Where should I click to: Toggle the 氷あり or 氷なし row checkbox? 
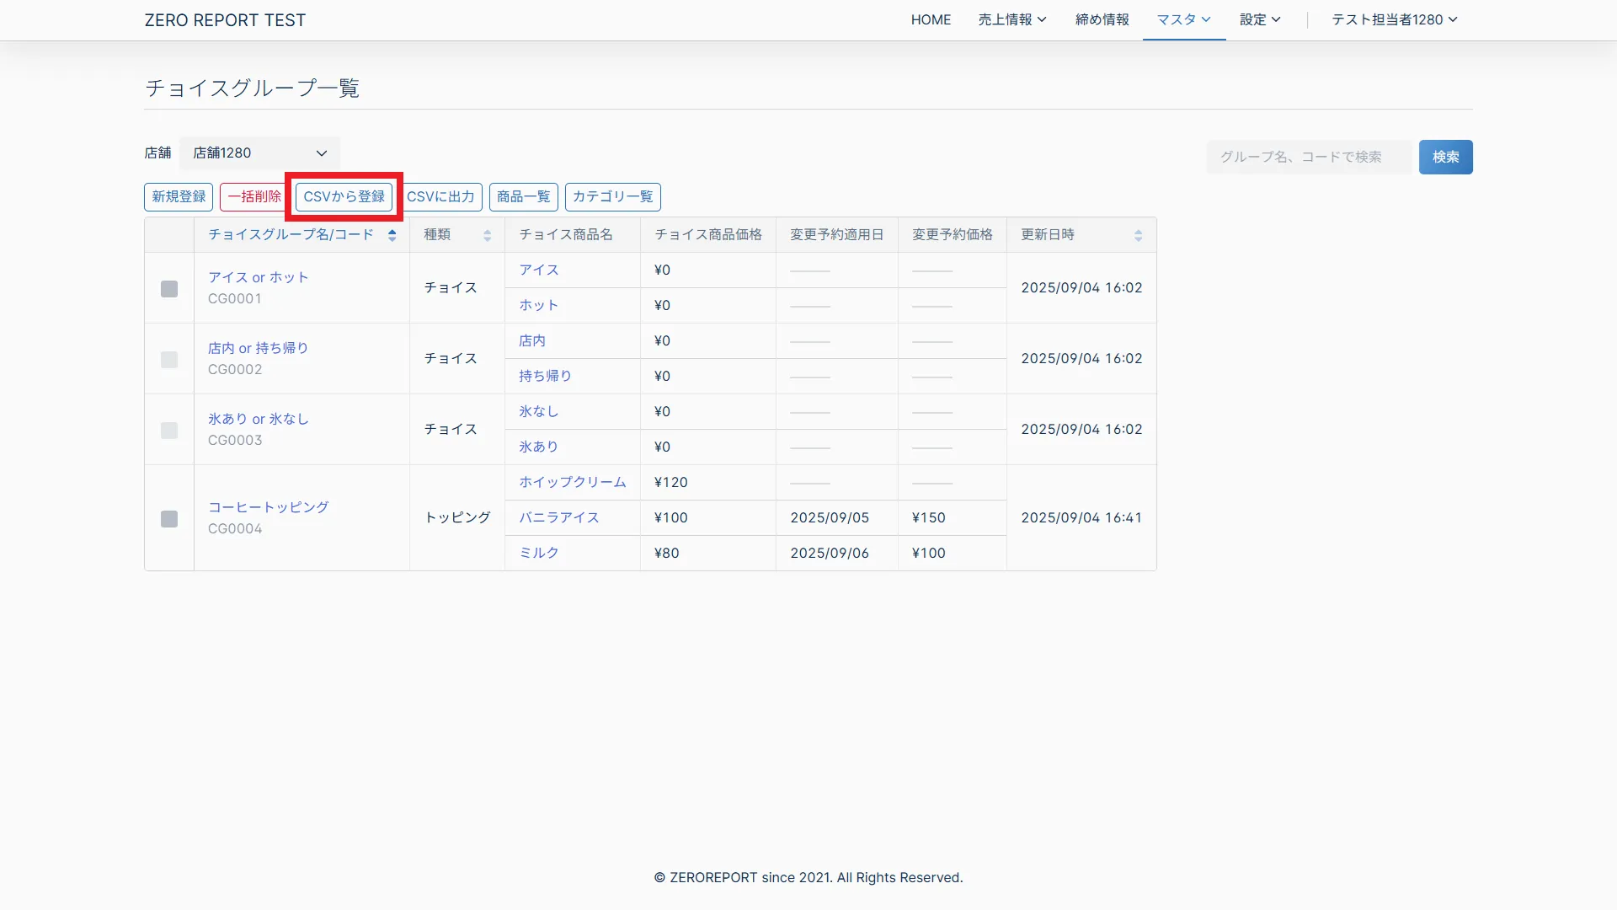pos(169,431)
